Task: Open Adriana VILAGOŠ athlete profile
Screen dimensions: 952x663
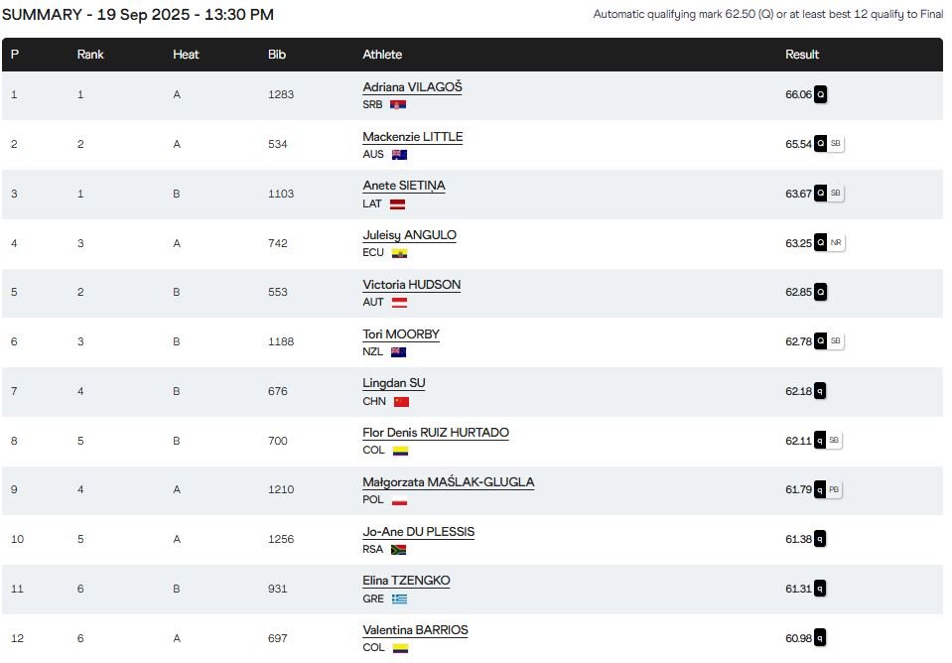Action: 412,87
